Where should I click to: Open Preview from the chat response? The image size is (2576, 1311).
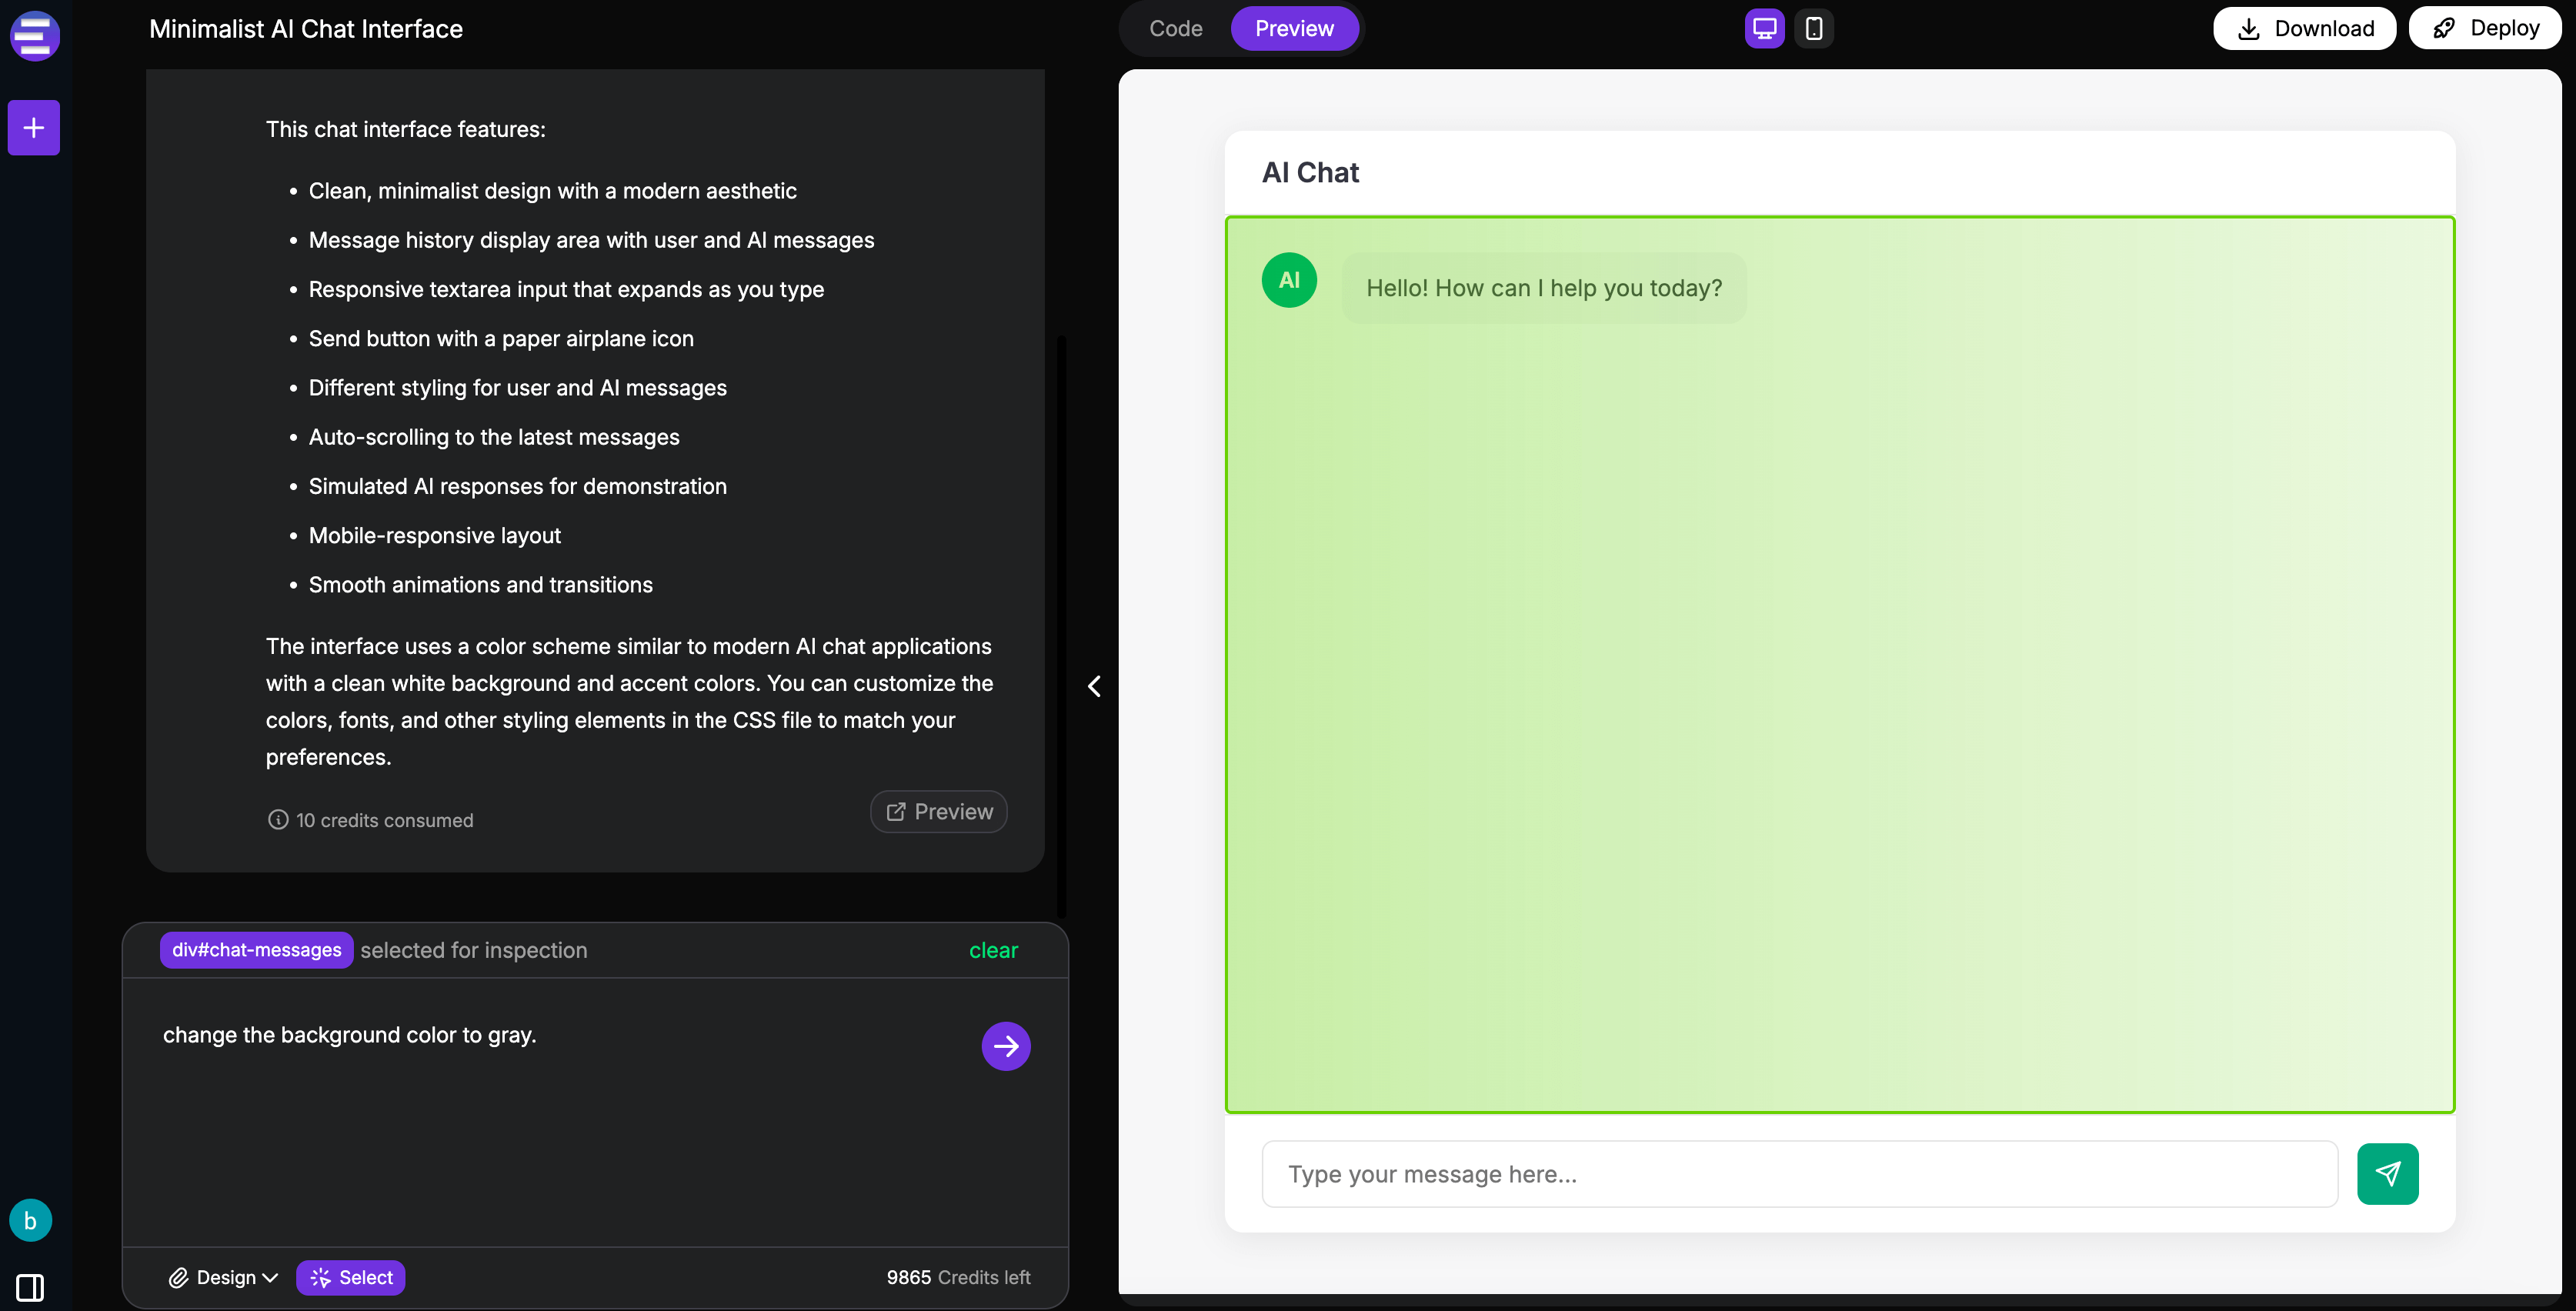939,812
